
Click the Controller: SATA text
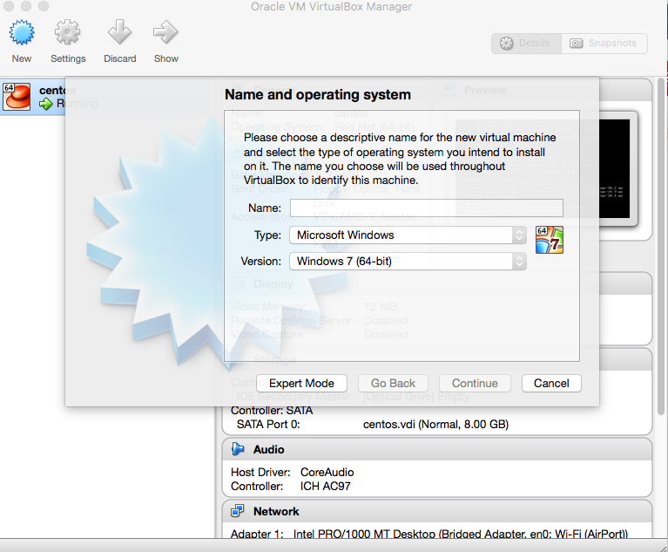pyautogui.click(x=272, y=411)
